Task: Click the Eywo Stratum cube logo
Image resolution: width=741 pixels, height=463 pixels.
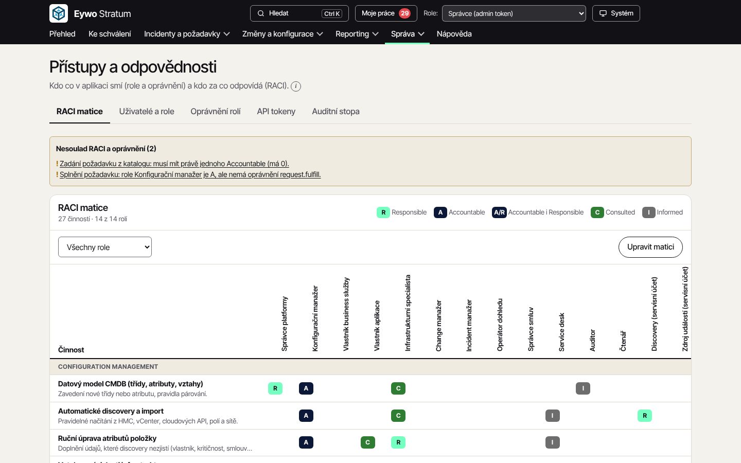Action: (59, 13)
